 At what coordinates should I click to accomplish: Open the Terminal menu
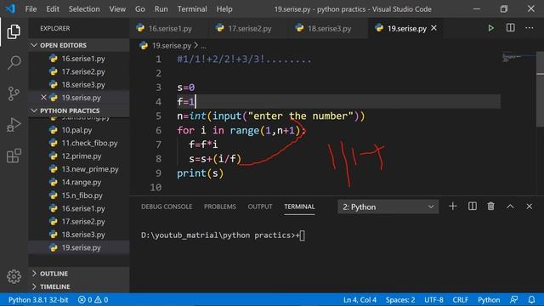(x=192, y=9)
